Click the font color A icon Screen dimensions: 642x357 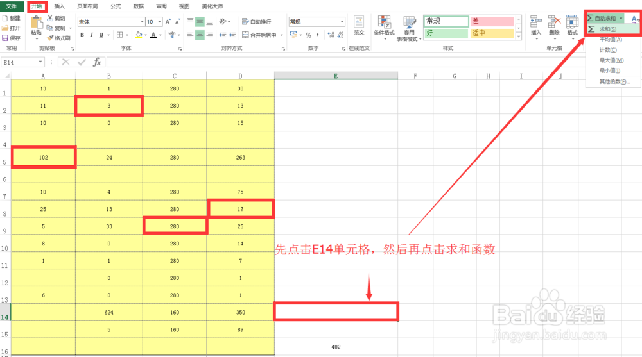(153, 35)
